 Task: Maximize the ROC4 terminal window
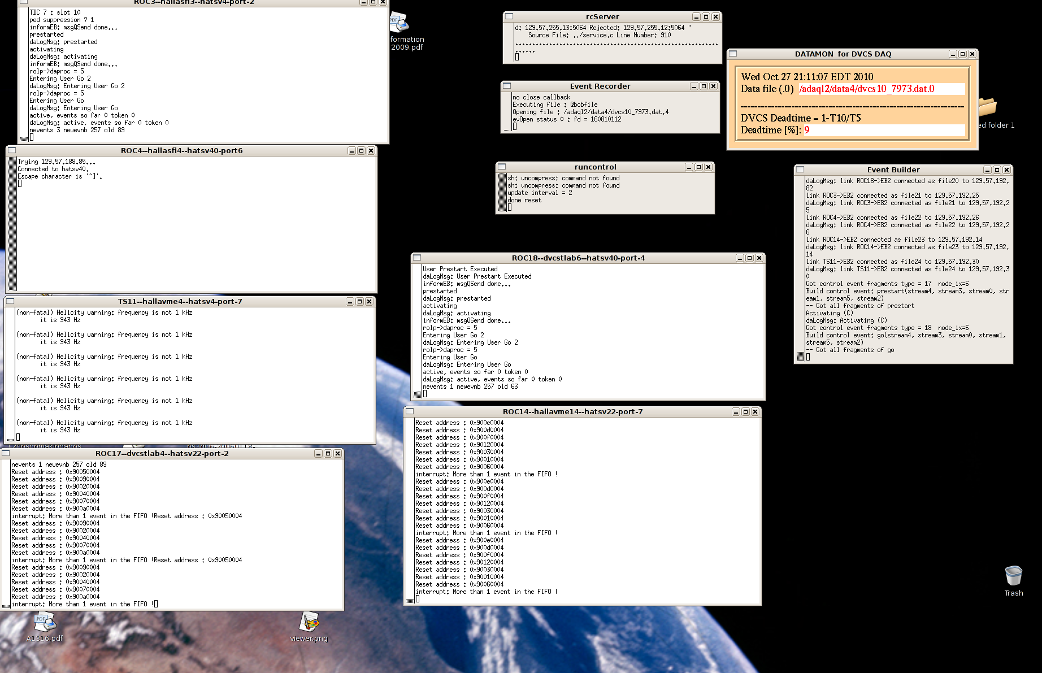361,151
